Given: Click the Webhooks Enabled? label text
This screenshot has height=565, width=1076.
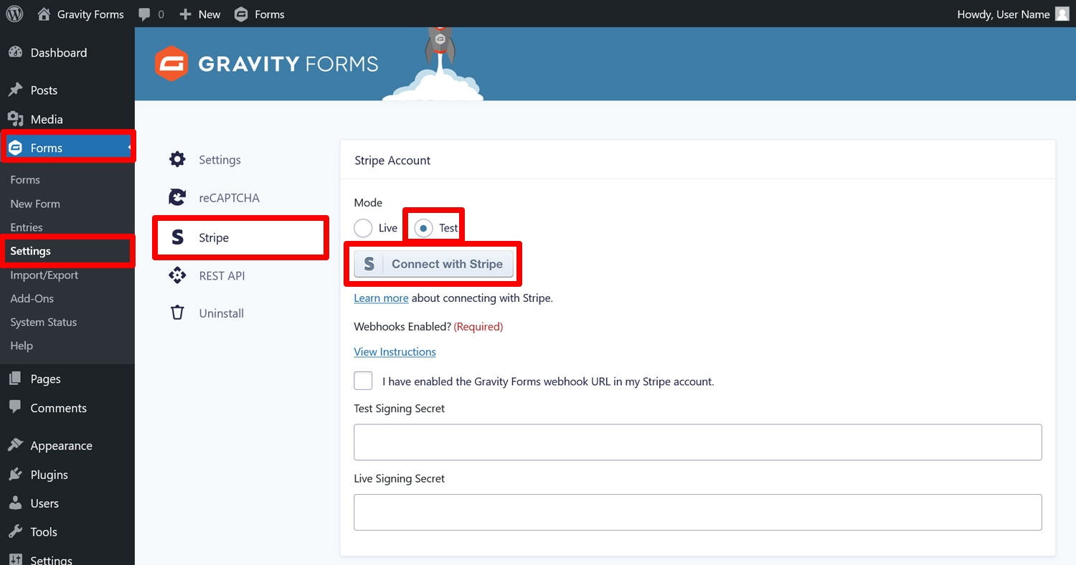Looking at the screenshot, I should tap(402, 326).
